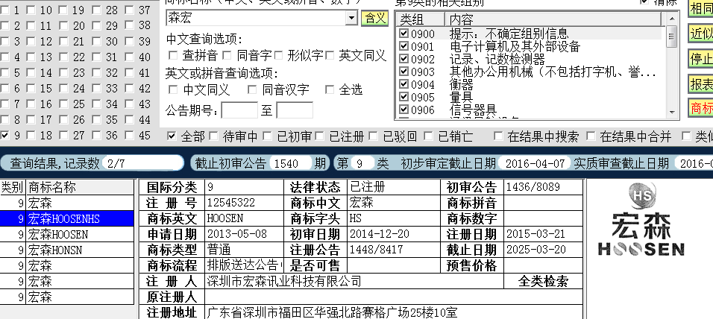Uncheck group 0900 不确定组别信息
Viewport: 713px width, 319px height.
[403, 34]
